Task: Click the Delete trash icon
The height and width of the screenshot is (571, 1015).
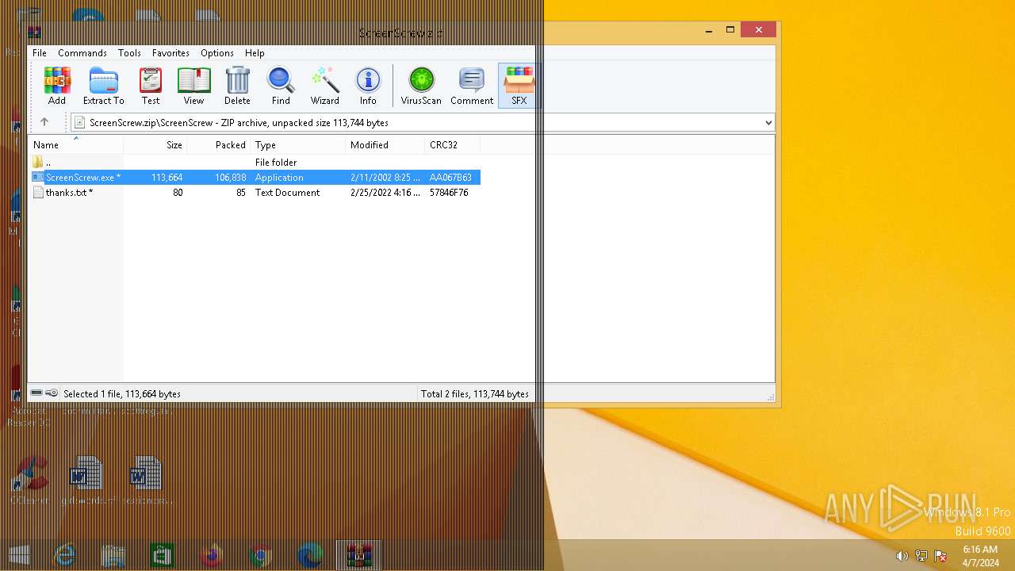Action: tap(237, 86)
